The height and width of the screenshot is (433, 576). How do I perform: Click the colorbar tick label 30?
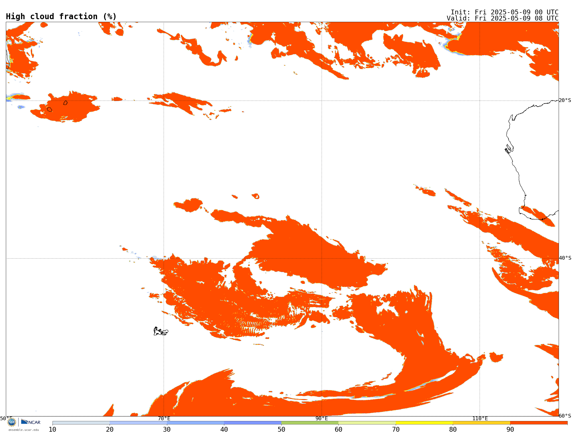click(167, 430)
